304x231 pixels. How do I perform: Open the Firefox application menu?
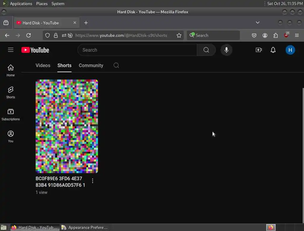coord(297,35)
